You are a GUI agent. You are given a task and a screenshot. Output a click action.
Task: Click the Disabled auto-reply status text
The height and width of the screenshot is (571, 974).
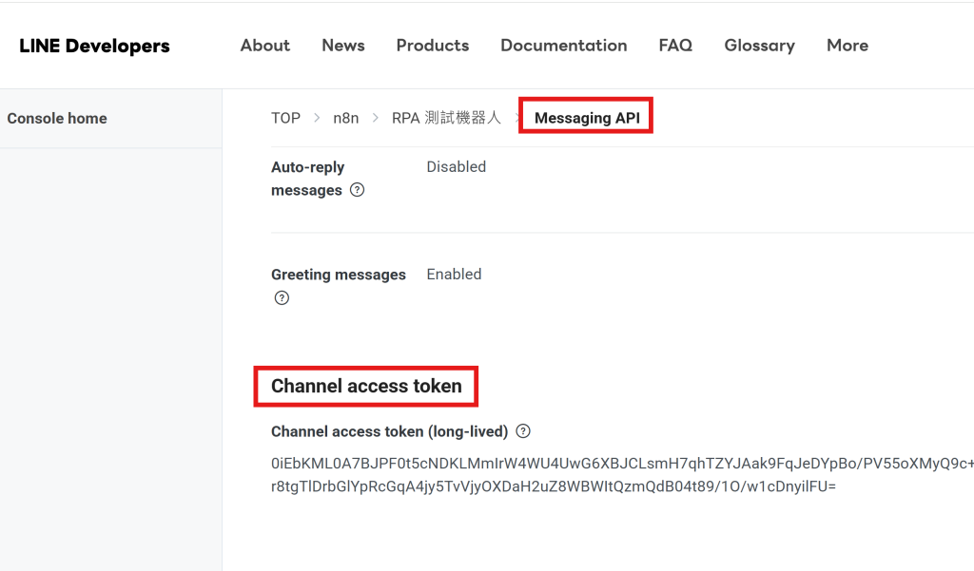coord(456,167)
